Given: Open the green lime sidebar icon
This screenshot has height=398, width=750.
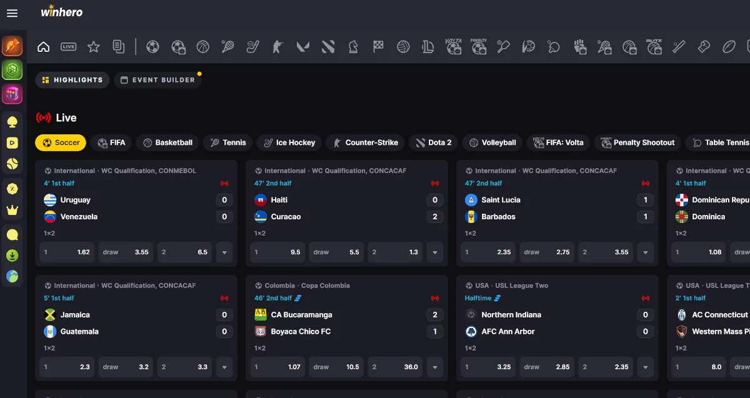Looking at the screenshot, I should pos(12,69).
